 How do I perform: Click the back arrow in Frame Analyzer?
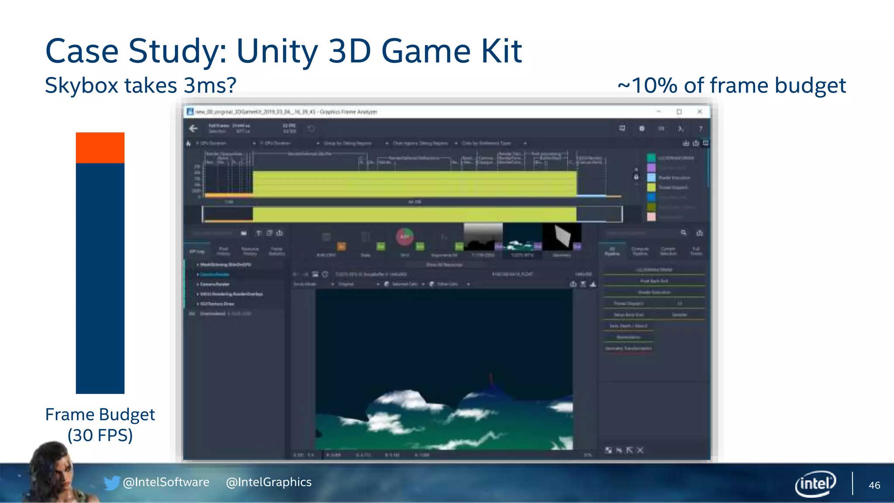(x=193, y=128)
